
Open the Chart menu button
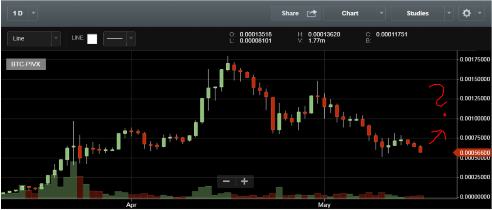click(350, 14)
